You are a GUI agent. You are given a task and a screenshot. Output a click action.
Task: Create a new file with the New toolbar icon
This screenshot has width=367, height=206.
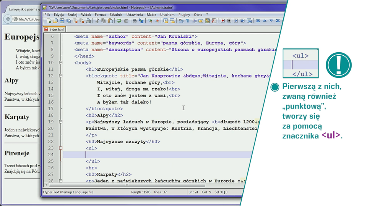point(49,21)
